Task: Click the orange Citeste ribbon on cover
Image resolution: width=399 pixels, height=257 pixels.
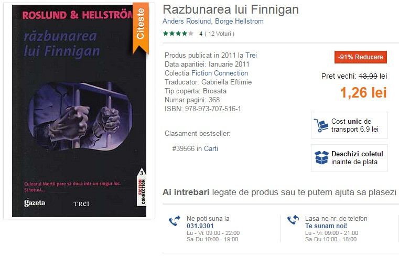Action: pos(141,27)
